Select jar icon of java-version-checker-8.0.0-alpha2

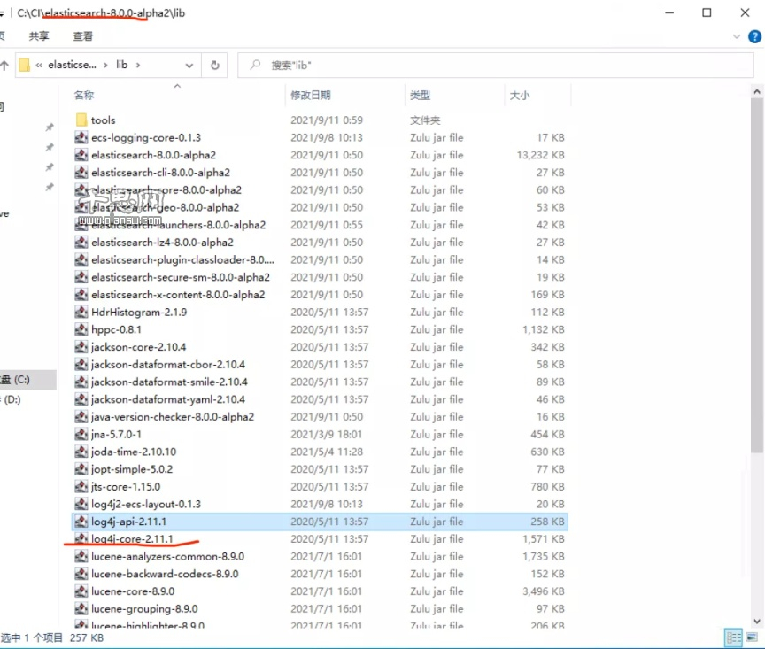[81, 417]
